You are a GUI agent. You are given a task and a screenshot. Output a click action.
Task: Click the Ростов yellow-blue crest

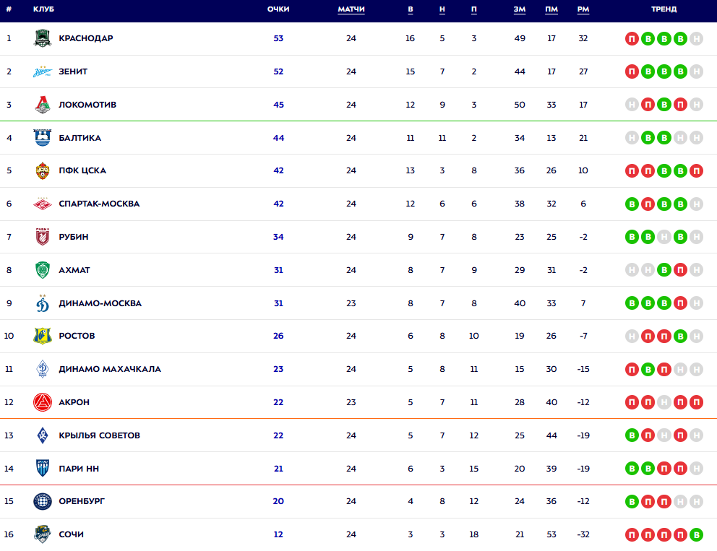(43, 336)
